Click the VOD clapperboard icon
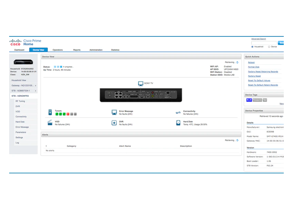Viewport: 292px width, 219px height. click(50, 123)
